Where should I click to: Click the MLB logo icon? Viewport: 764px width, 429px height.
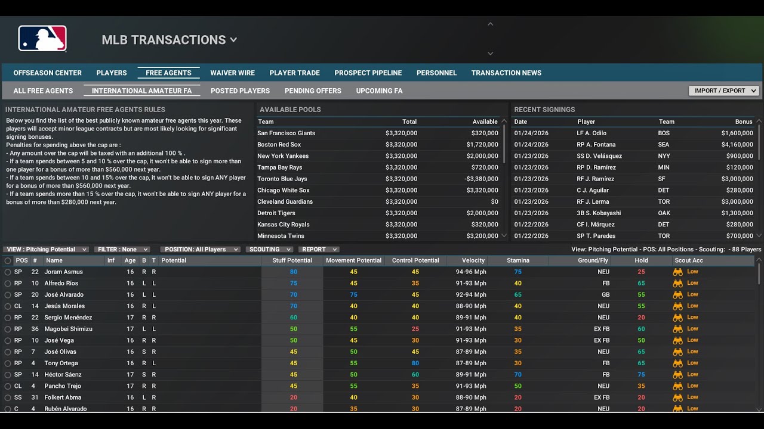click(x=42, y=39)
